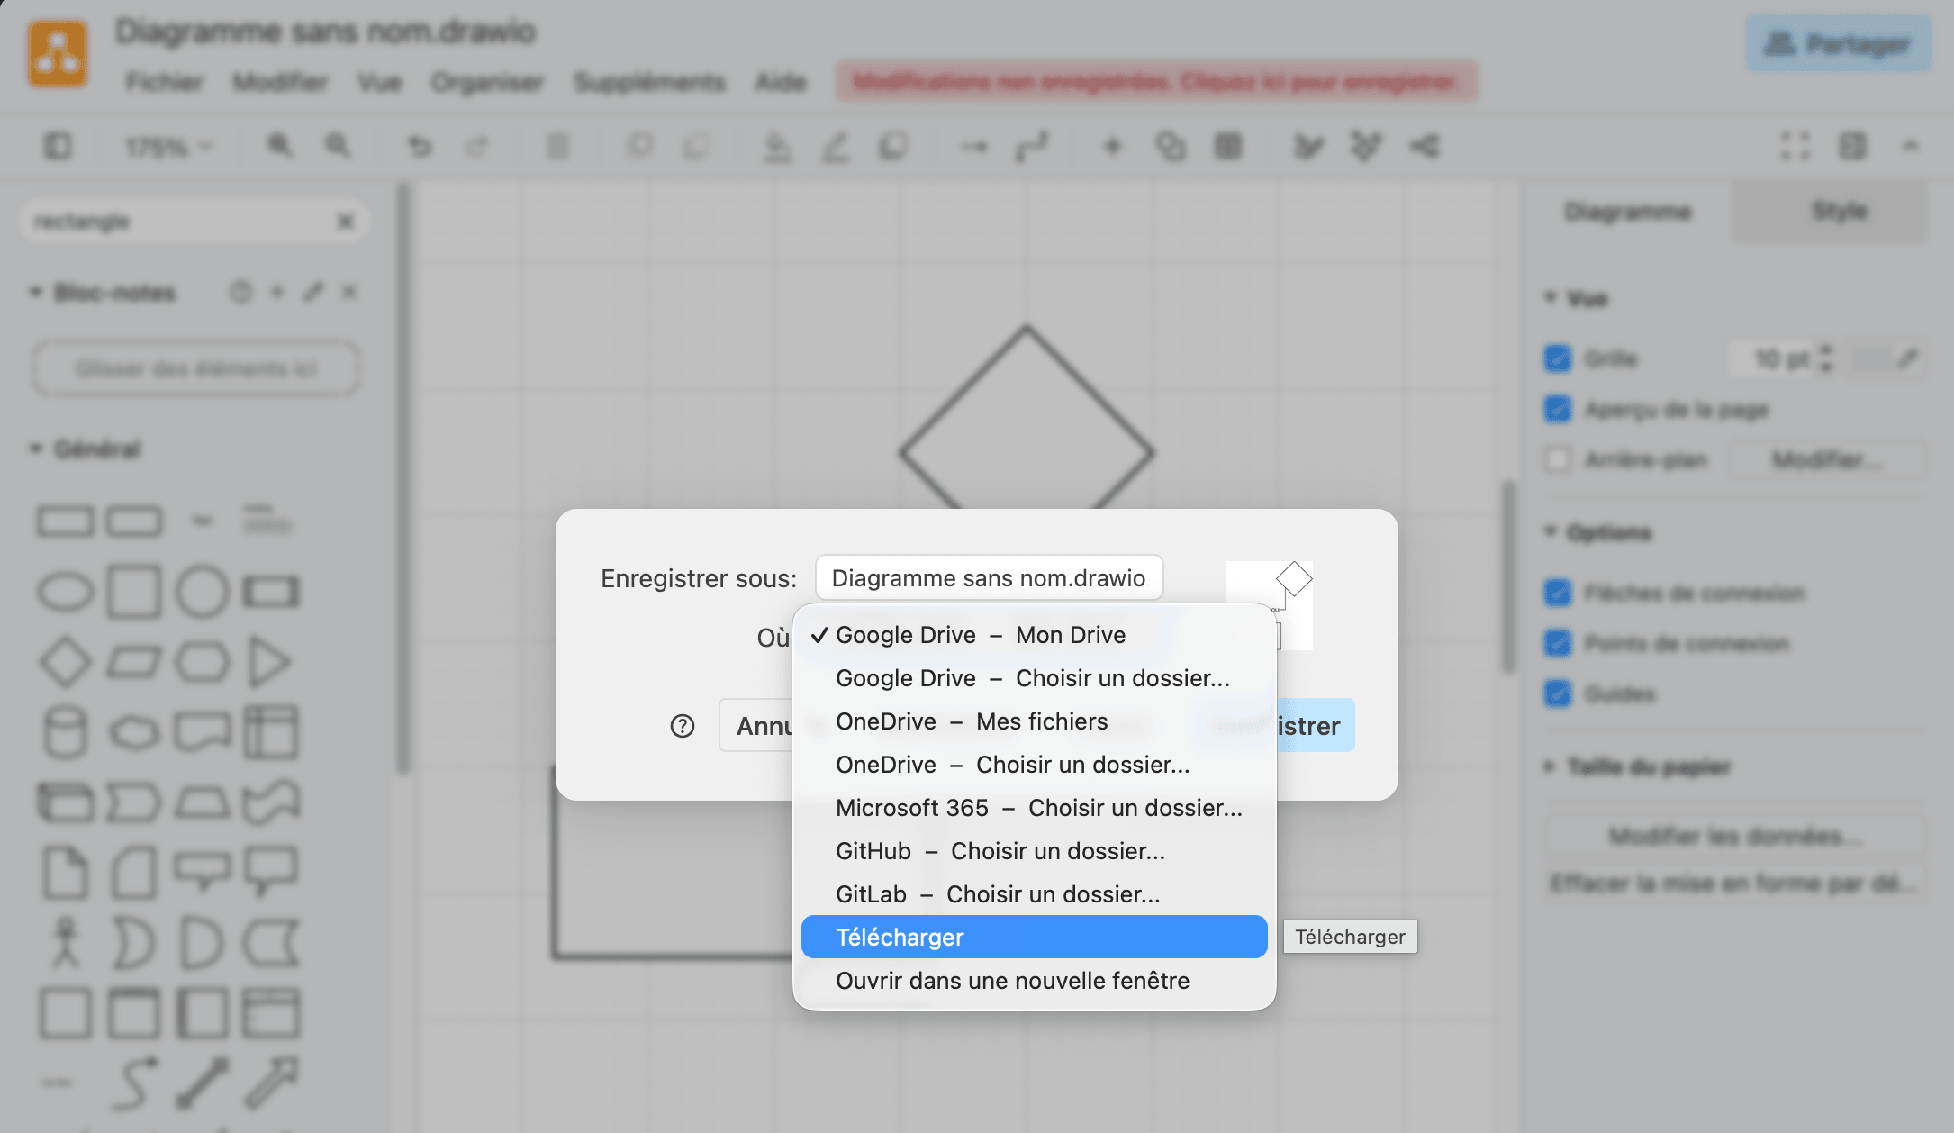Screen dimensions: 1954x1133
Task: Select the ellipse shape in Général
Action: point(65,593)
